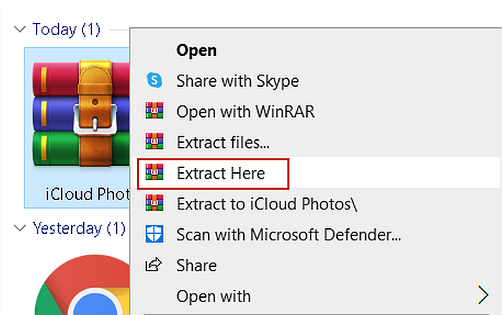Collapse the Yesterday group chevron
Screen dimensions: 502x315
click(20, 228)
